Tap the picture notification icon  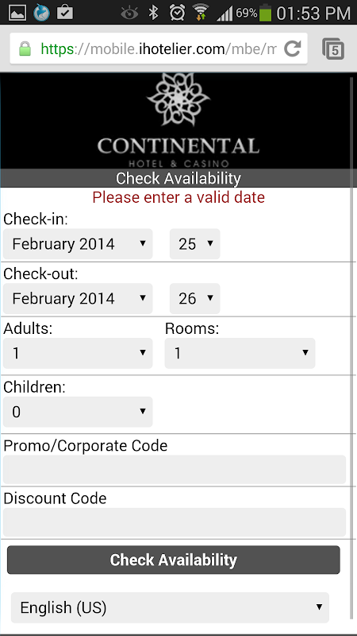point(17,13)
